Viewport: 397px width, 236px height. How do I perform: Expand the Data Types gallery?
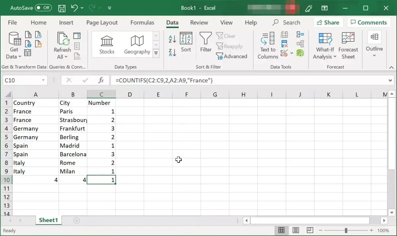(x=156, y=53)
